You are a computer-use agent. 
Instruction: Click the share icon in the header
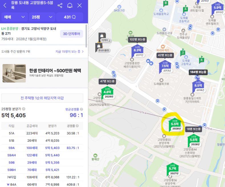[x=60, y=5]
